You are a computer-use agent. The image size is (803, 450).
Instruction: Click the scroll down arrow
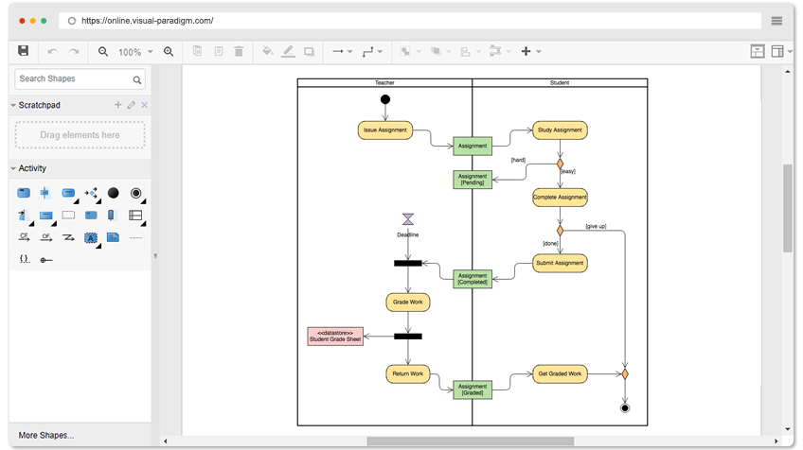coord(788,429)
